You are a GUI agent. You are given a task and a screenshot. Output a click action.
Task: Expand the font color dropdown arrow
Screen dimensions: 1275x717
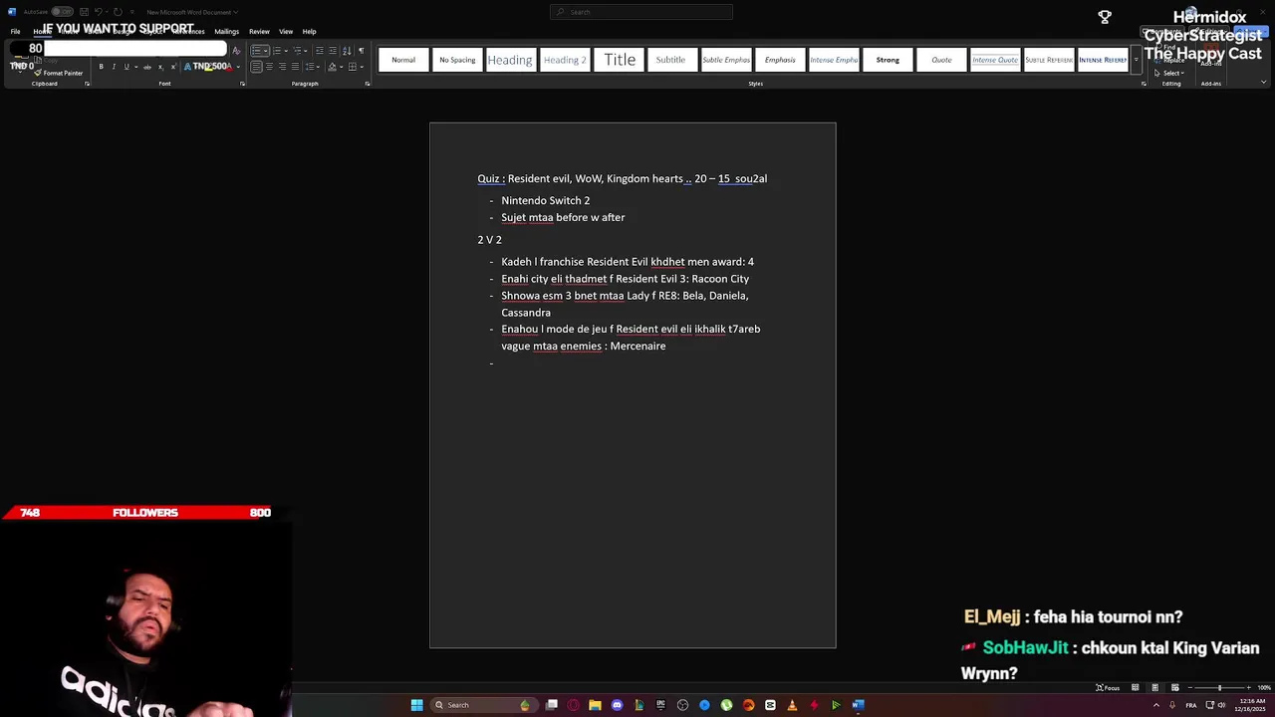(238, 67)
